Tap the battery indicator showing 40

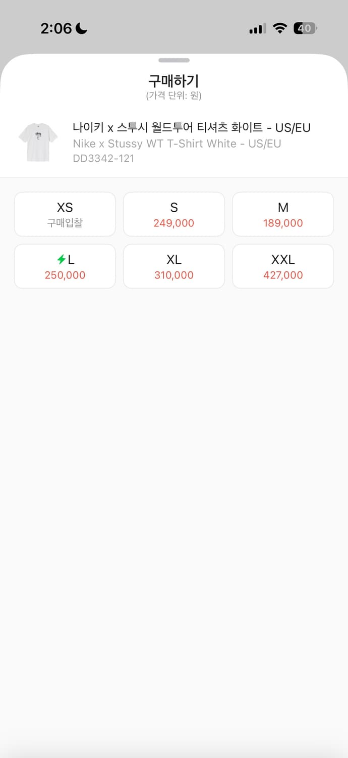(305, 28)
